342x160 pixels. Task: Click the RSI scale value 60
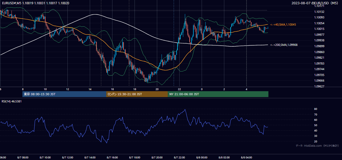point(316,120)
